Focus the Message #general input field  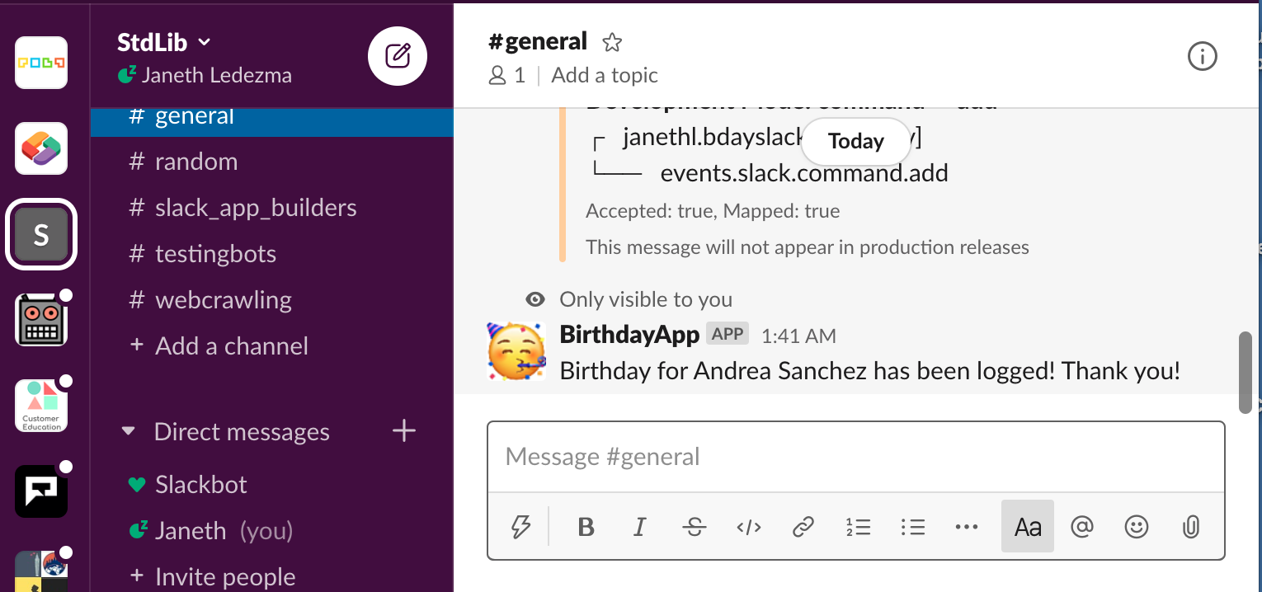point(856,457)
